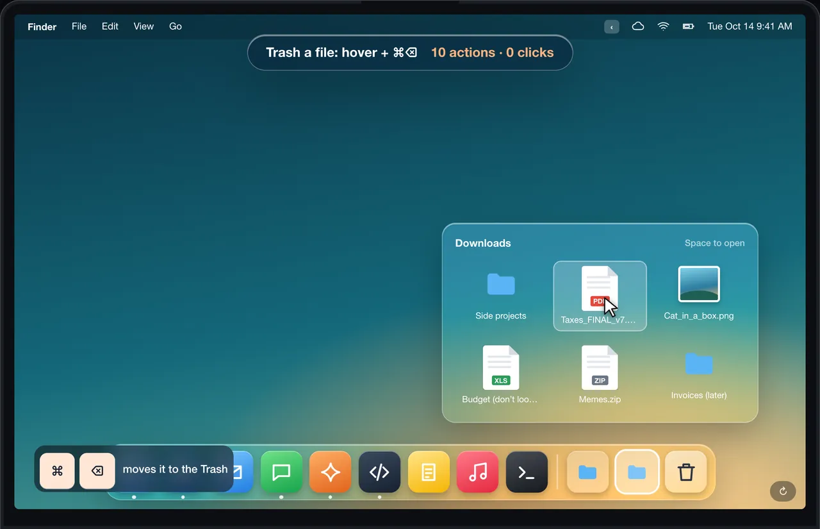Select the Side projects folder
The image size is (820, 529).
point(501,296)
